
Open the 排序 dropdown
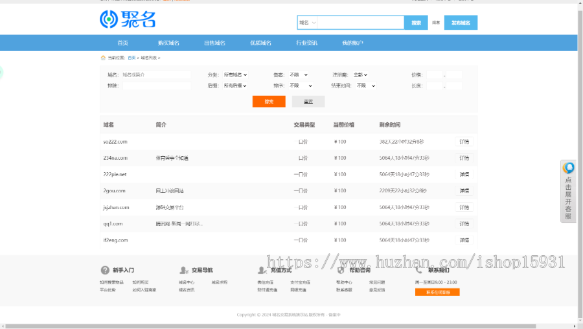[x=301, y=85]
